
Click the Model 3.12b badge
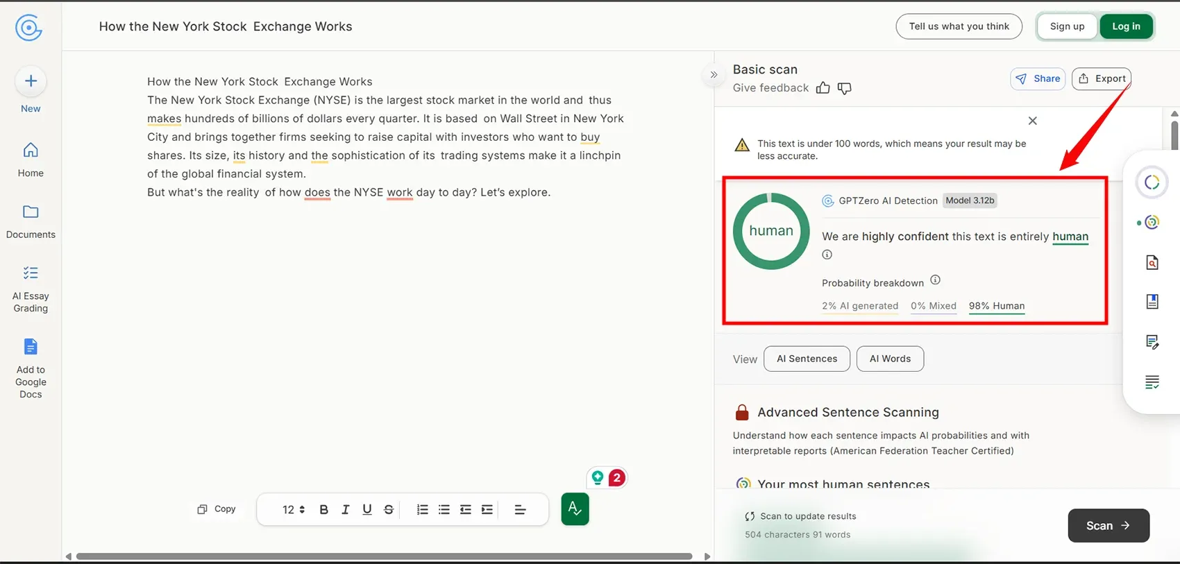(x=970, y=200)
